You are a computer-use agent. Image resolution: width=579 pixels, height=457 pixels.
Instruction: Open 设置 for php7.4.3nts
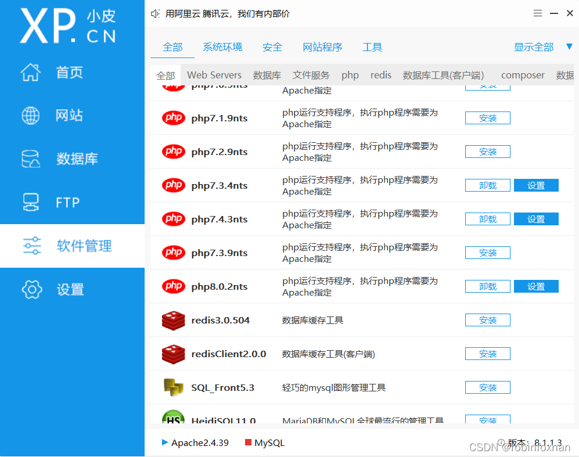536,219
